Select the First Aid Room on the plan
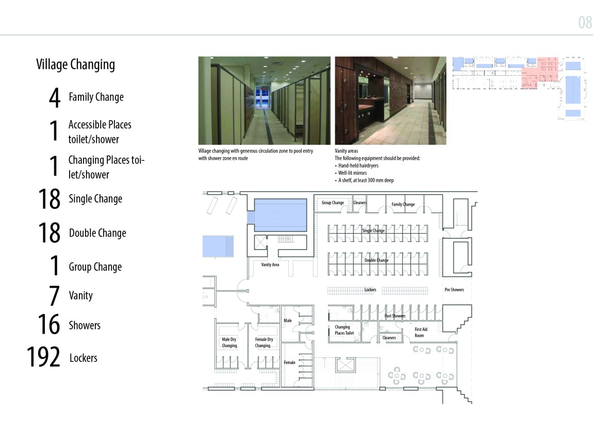This screenshot has height=430, width=608. (421, 332)
